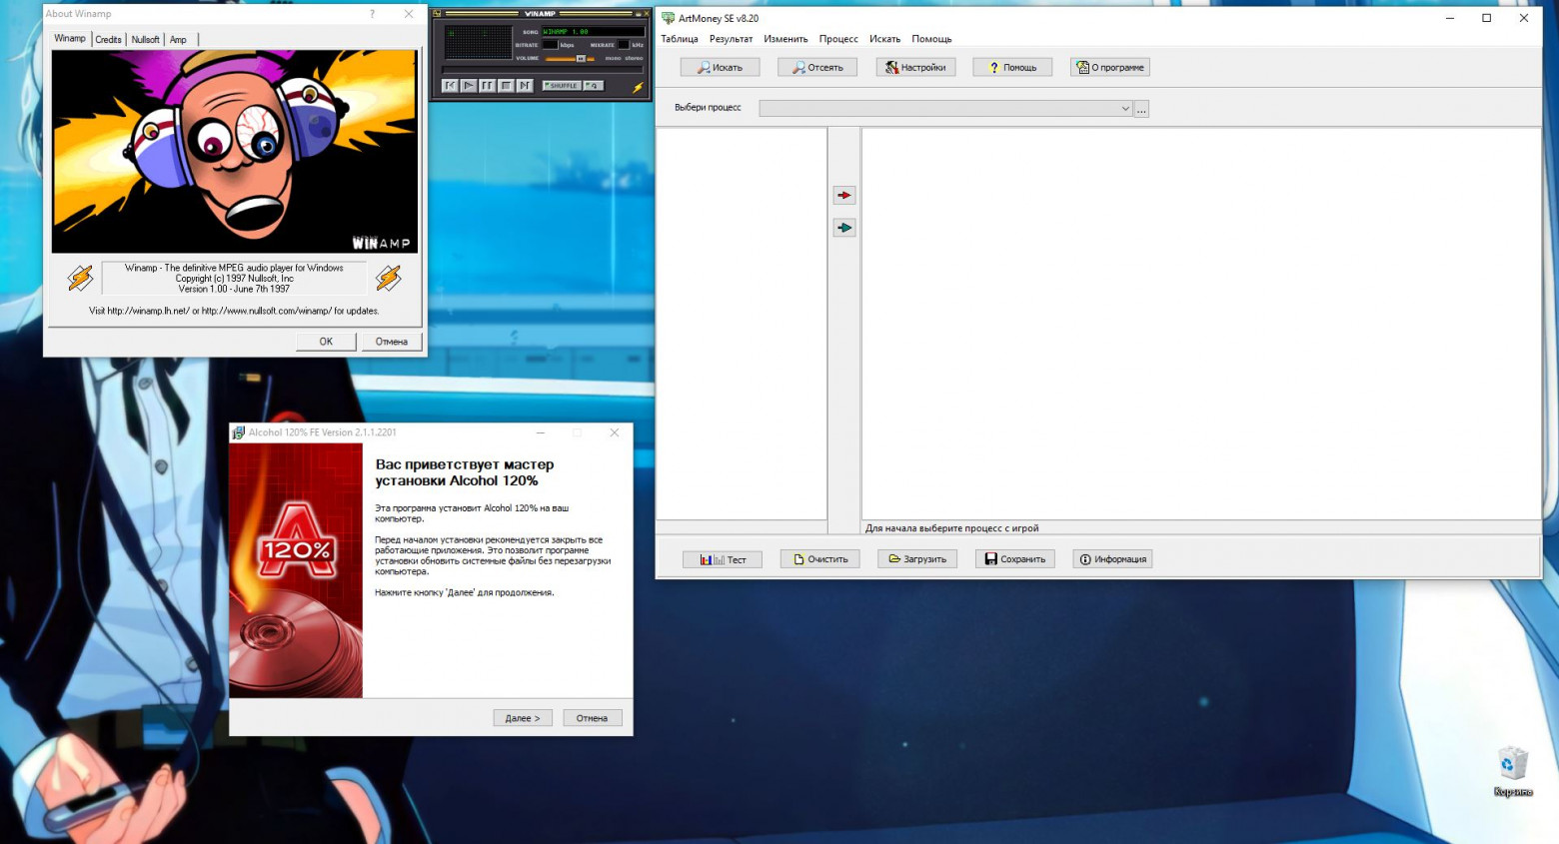Stop playback in Winamp player
This screenshot has width=1559, height=844.
pos(506,86)
